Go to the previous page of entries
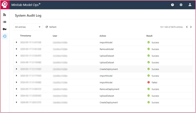 pyautogui.click(x=187, y=27)
